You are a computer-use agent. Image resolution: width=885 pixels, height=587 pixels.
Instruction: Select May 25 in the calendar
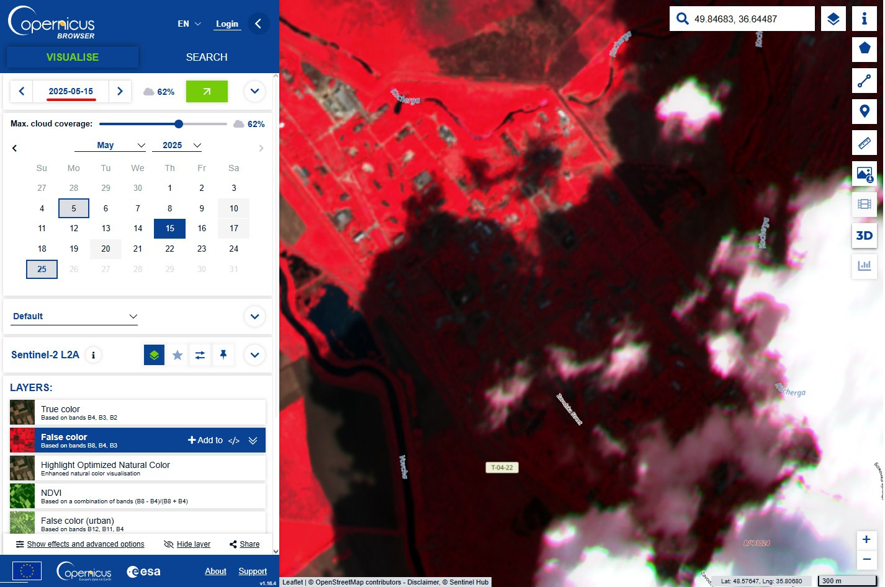(42, 269)
